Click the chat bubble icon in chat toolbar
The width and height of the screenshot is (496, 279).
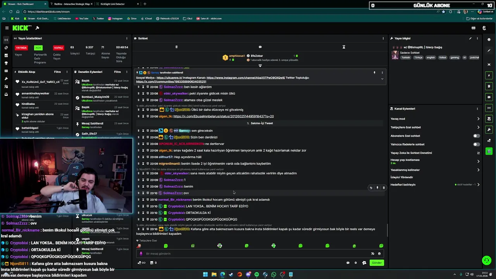tap(260, 47)
